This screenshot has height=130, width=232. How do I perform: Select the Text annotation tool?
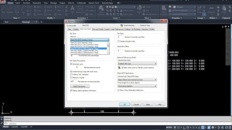[72, 10]
